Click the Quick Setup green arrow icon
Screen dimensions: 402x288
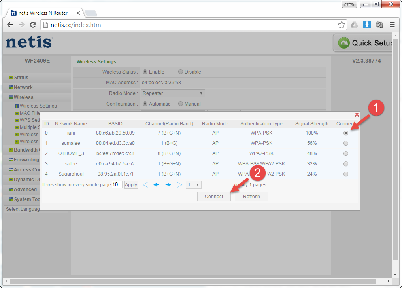[x=344, y=43]
